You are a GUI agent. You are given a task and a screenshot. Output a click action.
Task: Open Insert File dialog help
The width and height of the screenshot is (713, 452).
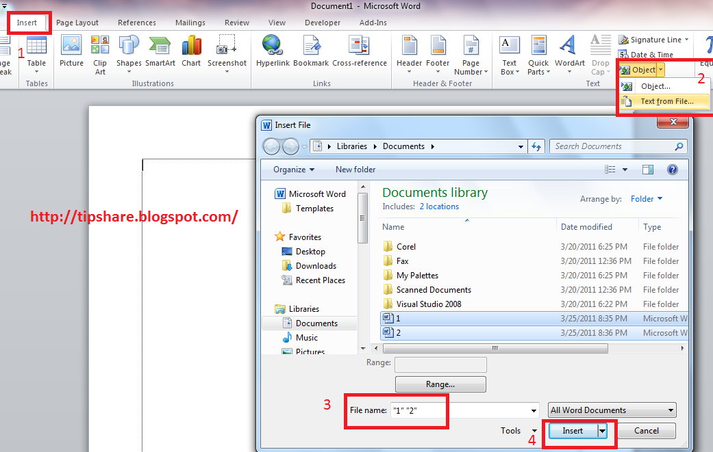[672, 170]
